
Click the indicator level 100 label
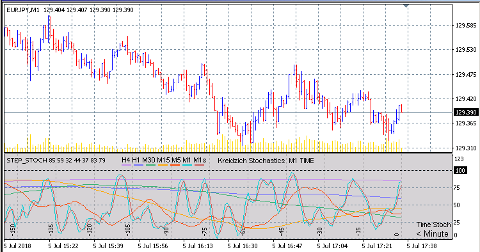point(460,170)
